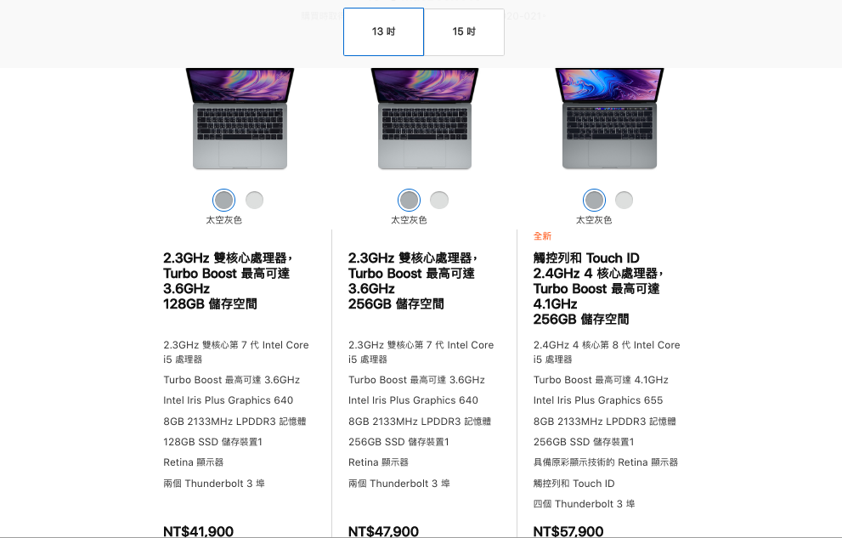Viewport: 842px width, 538px height.
Task: Click the NT$41,900 price
Action: coord(198,531)
